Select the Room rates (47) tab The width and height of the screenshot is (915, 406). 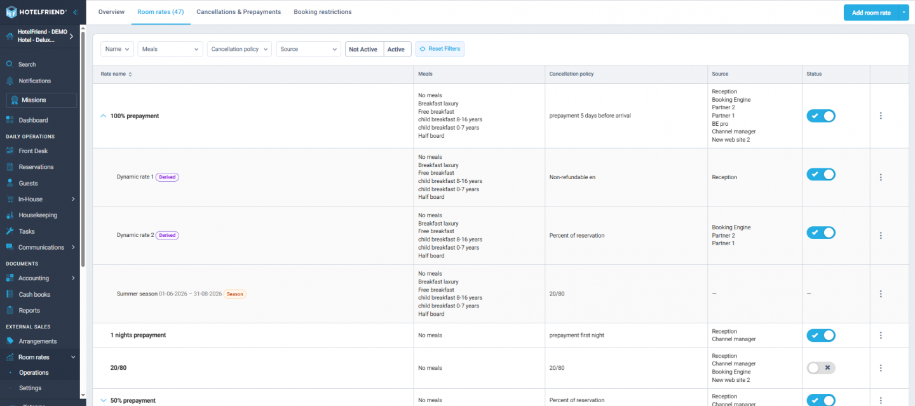pos(161,12)
